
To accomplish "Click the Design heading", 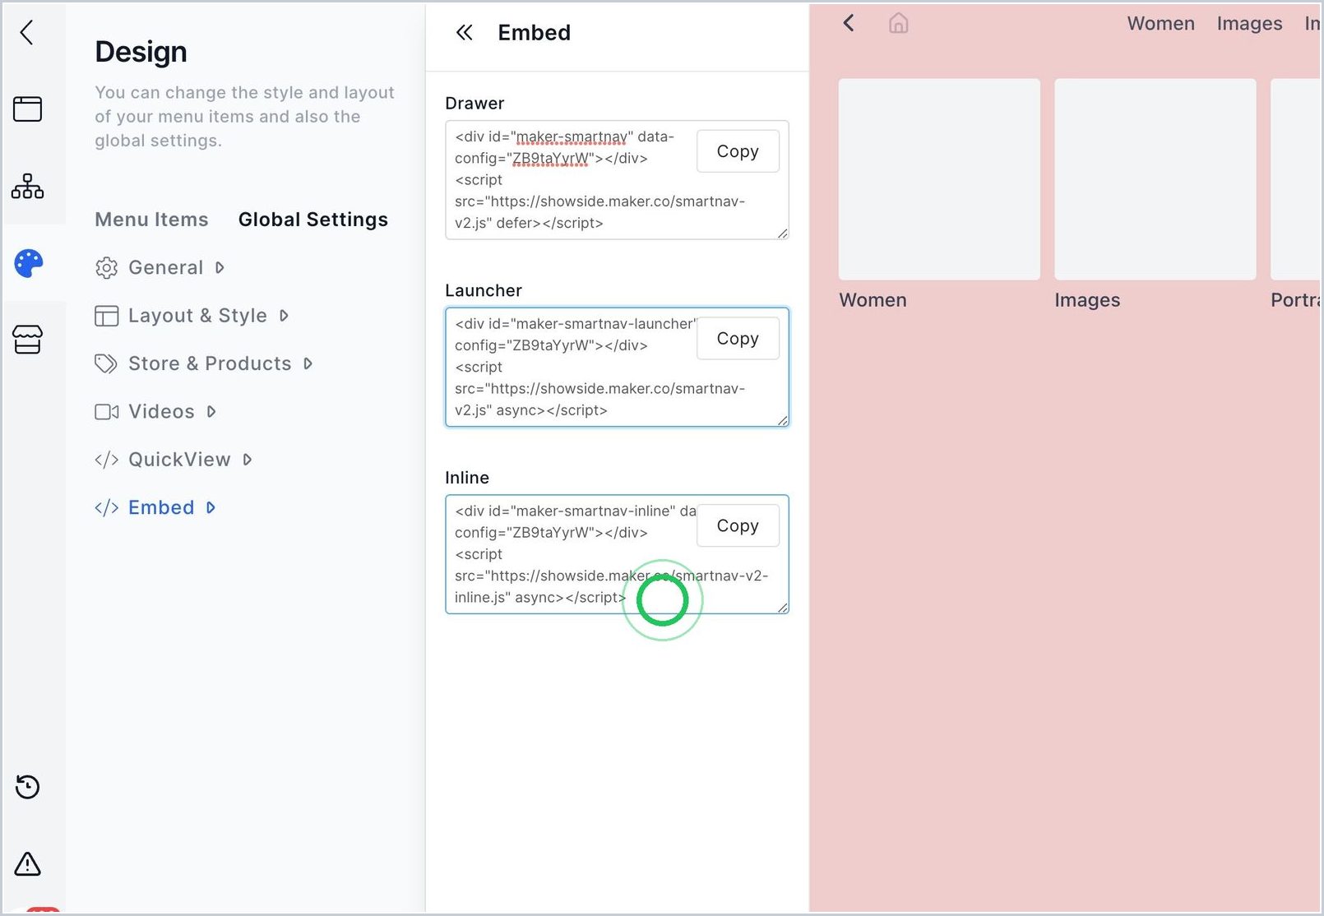I will [141, 52].
